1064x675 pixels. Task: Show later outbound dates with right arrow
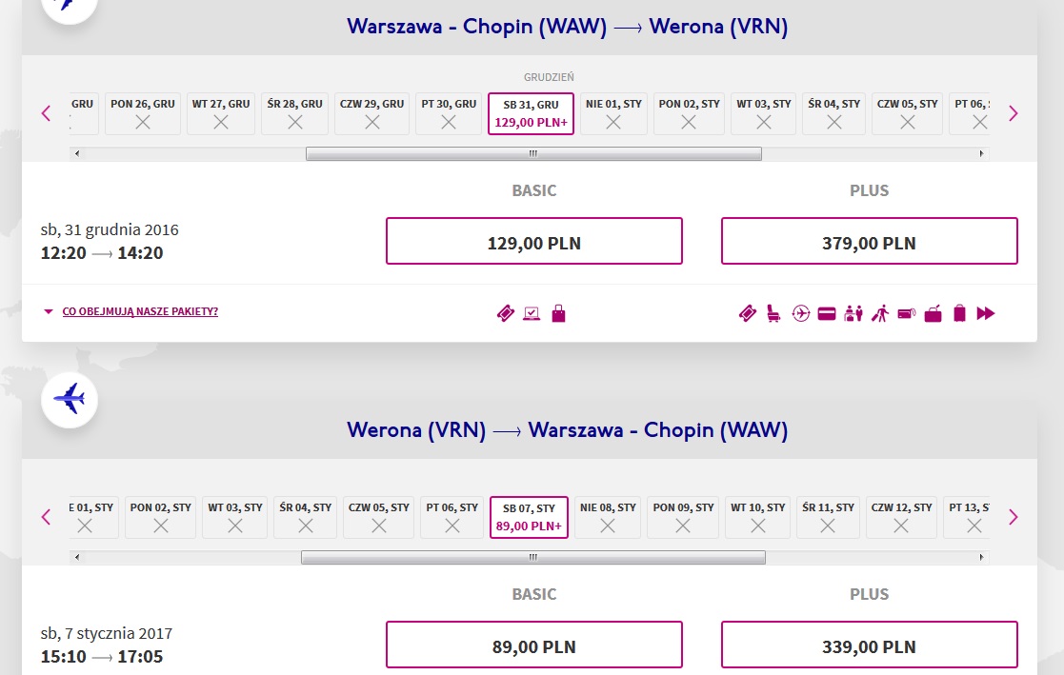tap(1014, 113)
